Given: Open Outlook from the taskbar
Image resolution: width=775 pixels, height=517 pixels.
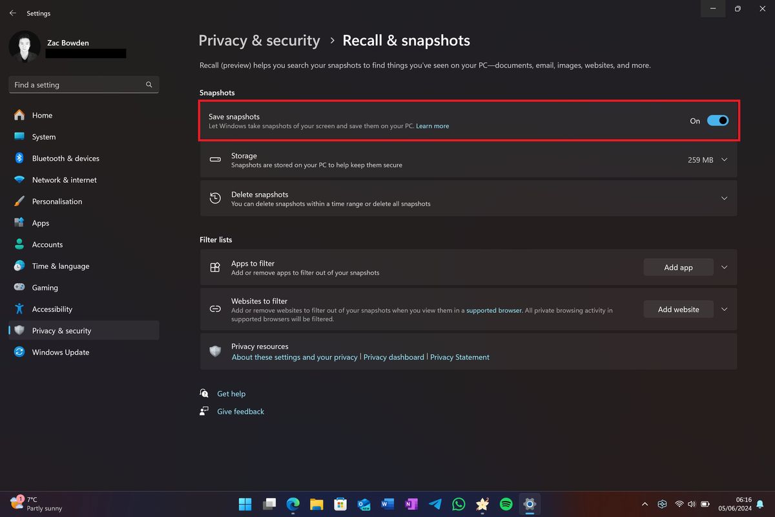Looking at the screenshot, I should 364,504.
